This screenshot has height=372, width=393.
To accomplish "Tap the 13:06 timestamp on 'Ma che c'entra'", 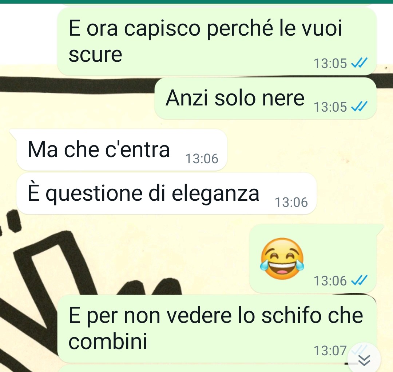I will (202, 159).
